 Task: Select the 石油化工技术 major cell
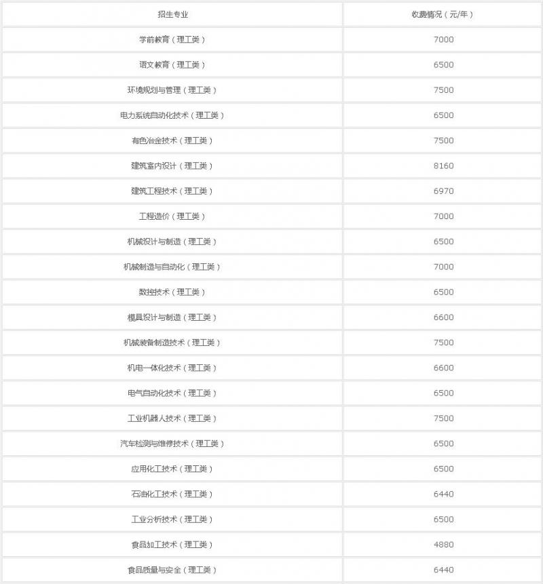click(x=172, y=494)
